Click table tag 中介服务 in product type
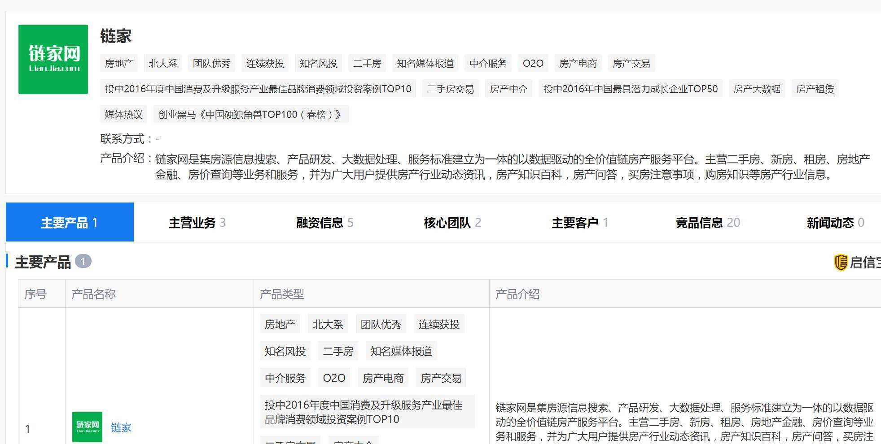Viewport: 881px width, 444px height. [x=285, y=378]
